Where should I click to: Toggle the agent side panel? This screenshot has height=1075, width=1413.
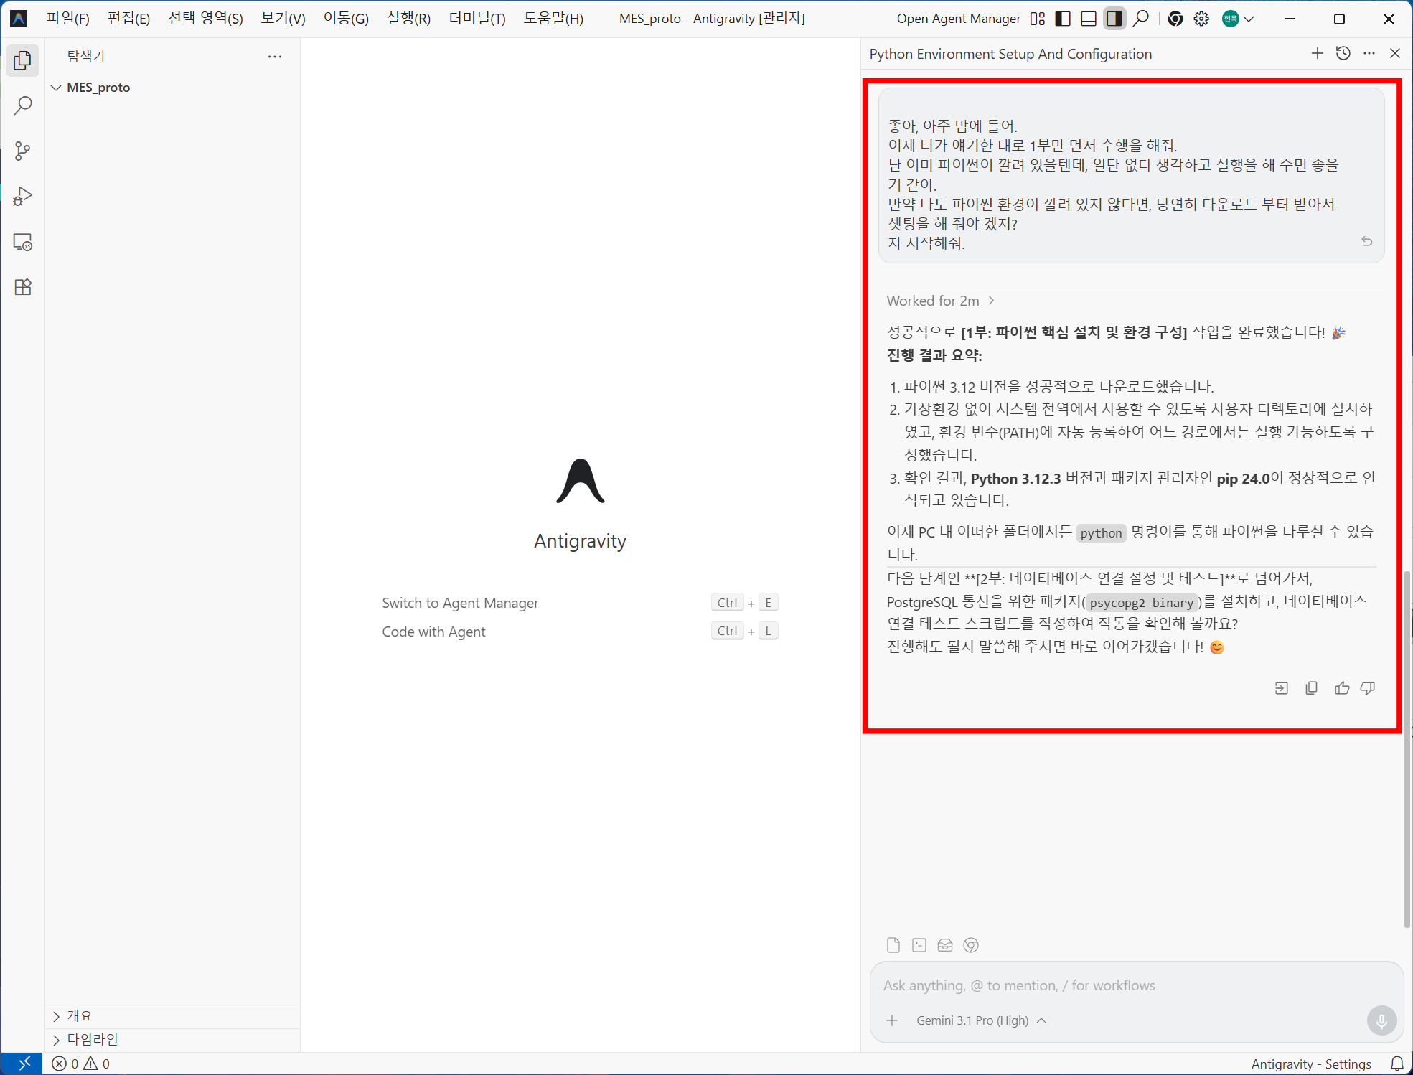click(x=1114, y=19)
